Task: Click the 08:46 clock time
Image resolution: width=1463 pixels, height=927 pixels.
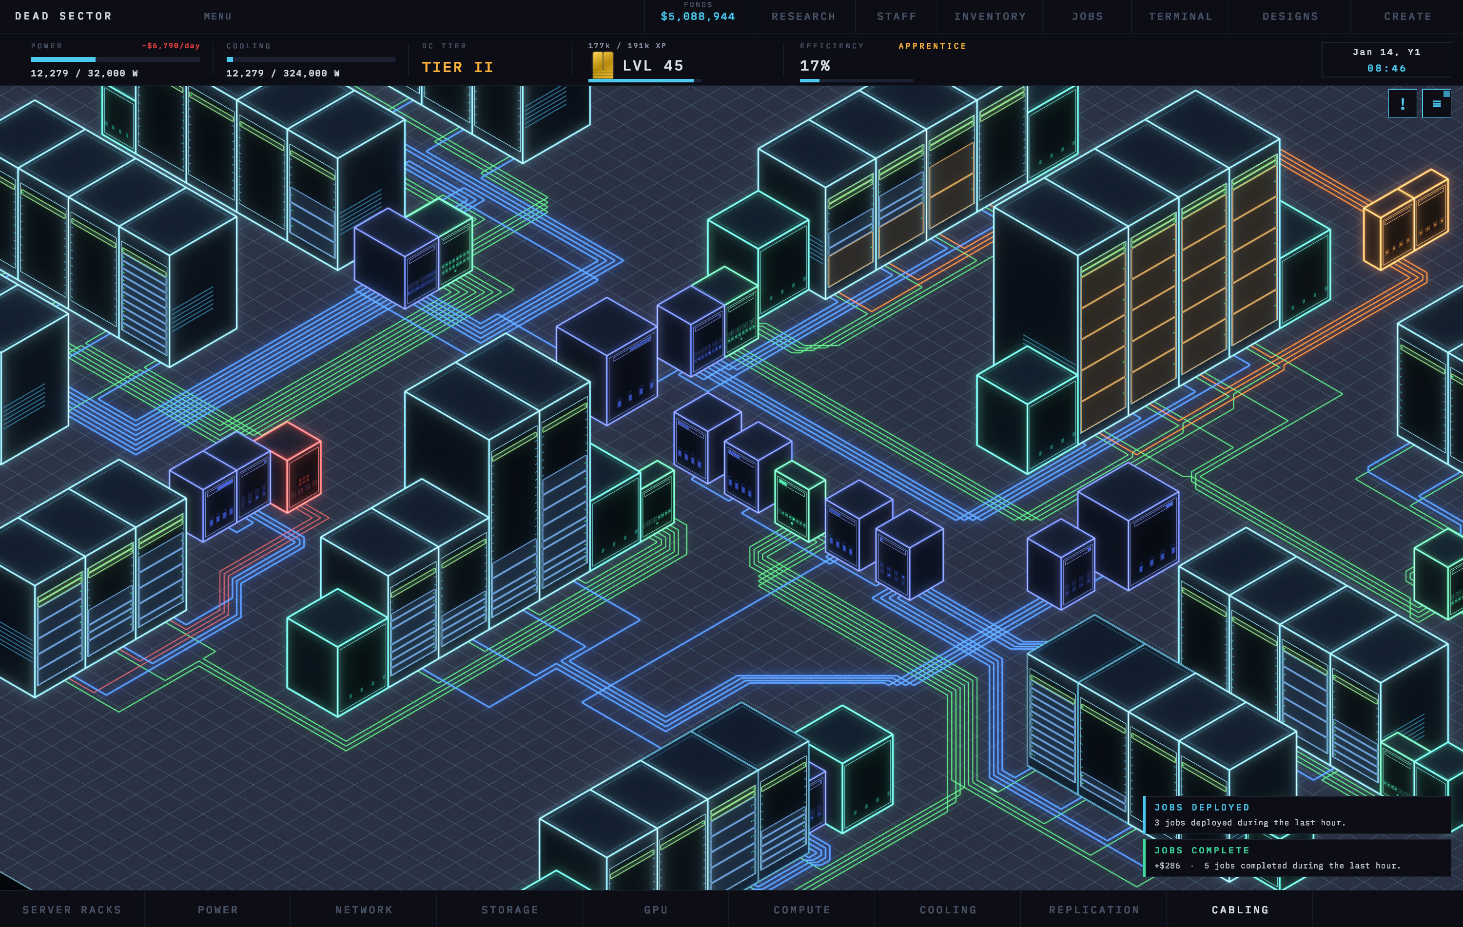Action: coord(1386,68)
